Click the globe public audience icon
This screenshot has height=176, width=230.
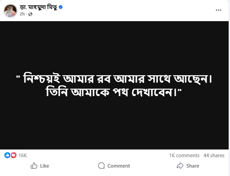pyautogui.click(x=30, y=14)
